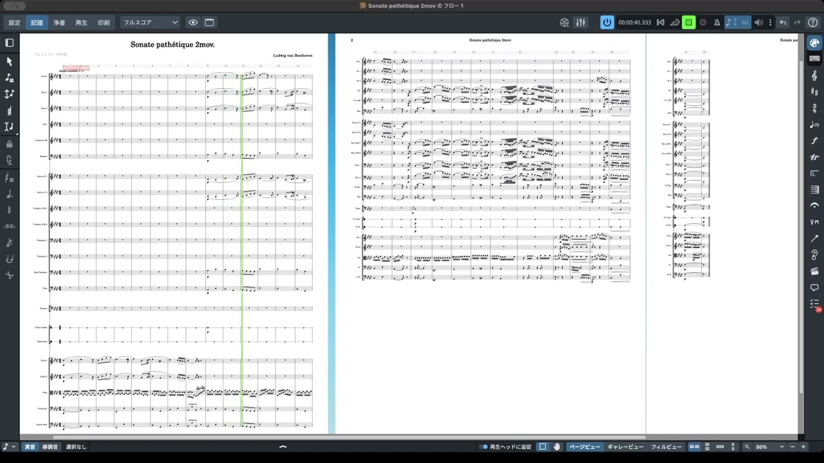
Task: Open the 86% zoom level dropdown
Action: click(x=770, y=447)
